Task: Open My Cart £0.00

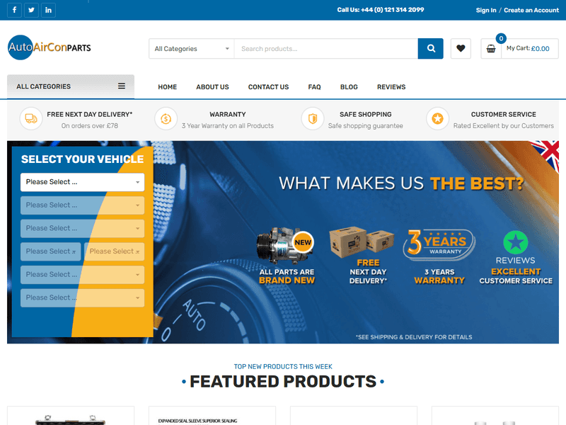Action: [528, 48]
